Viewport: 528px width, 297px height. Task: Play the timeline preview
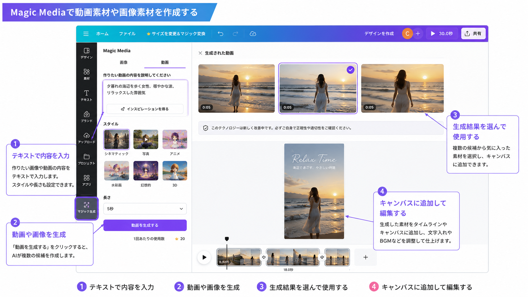[x=204, y=257]
